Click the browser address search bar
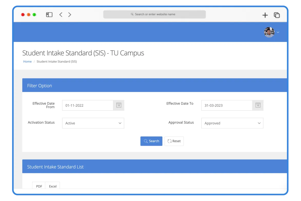 tap(154, 14)
